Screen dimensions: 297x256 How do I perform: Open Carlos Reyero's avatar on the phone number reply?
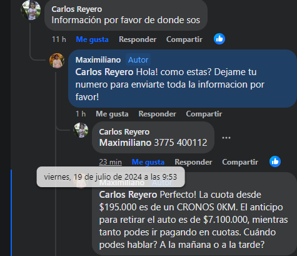click(x=81, y=130)
